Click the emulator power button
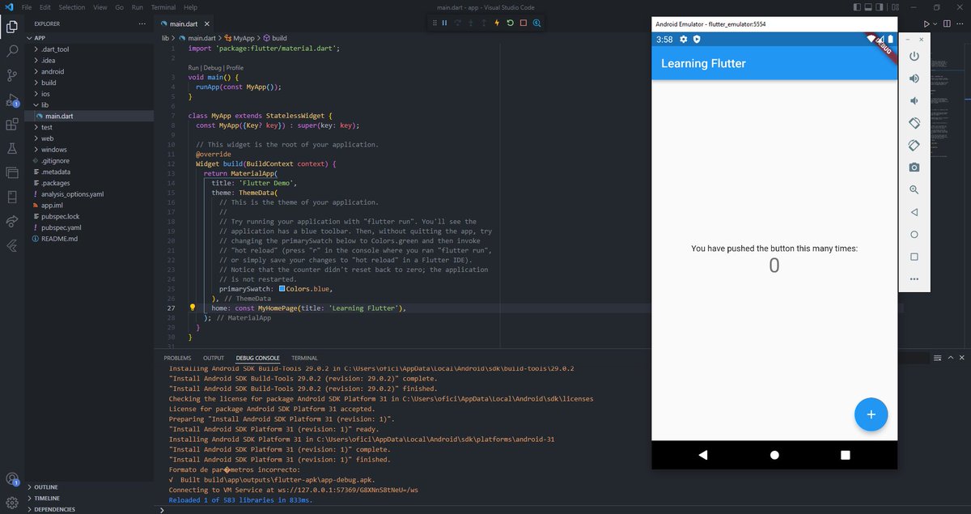971x514 pixels. (914, 56)
